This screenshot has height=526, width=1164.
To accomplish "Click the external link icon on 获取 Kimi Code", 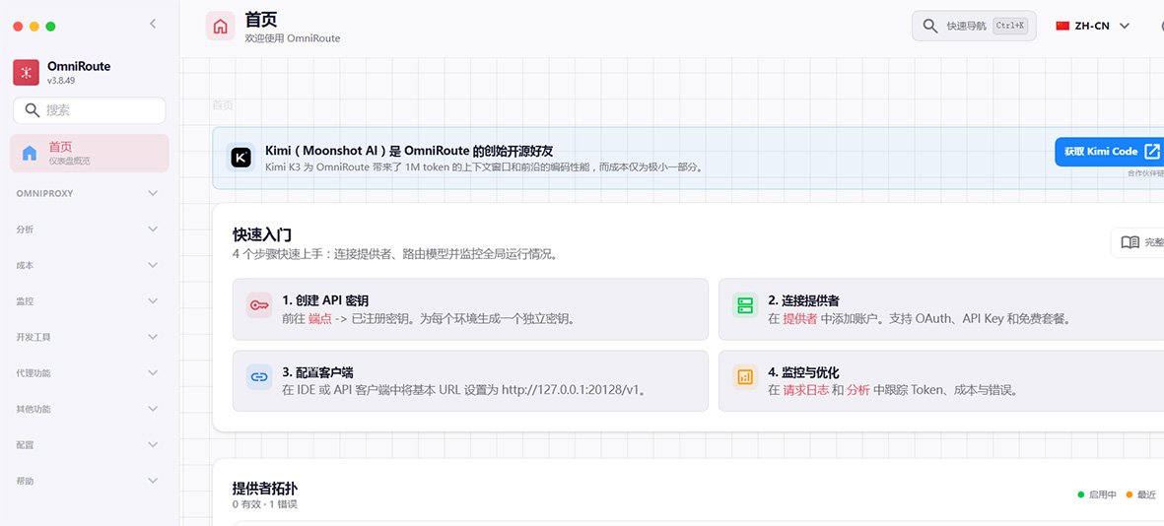I will [x=1151, y=152].
